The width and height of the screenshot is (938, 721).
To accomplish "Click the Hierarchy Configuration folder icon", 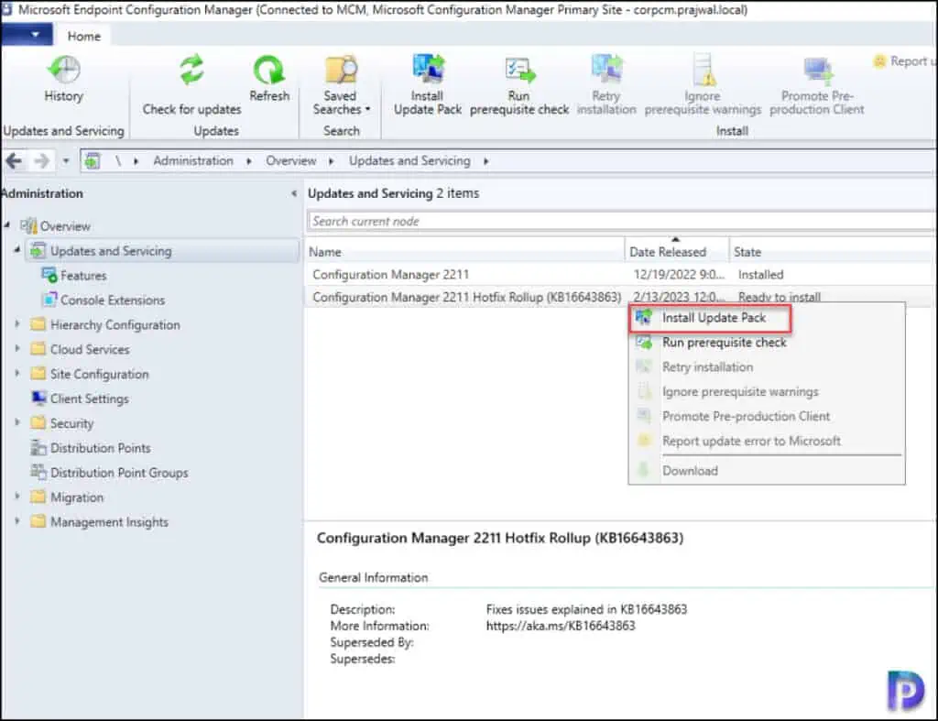I will [x=38, y=324].
